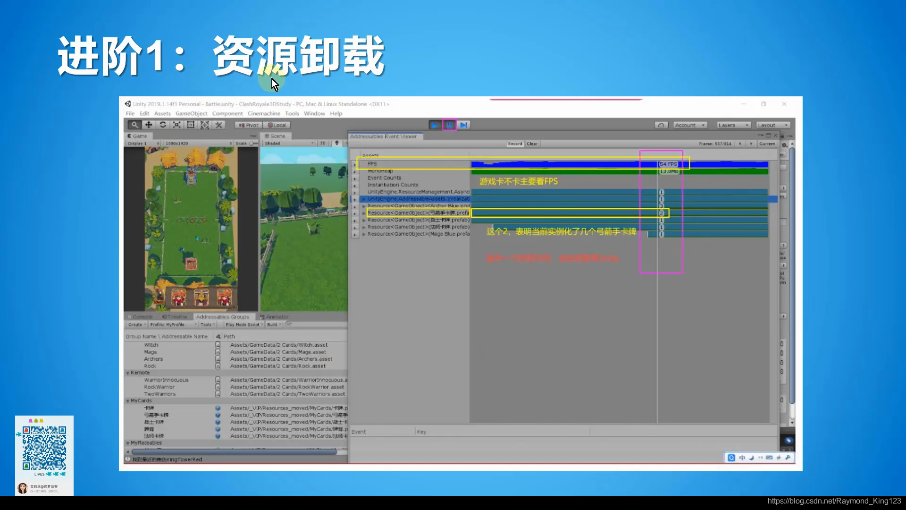Select the Instantiation Counts row
This screenshot has width=906, height=510.
coord(393,185)
